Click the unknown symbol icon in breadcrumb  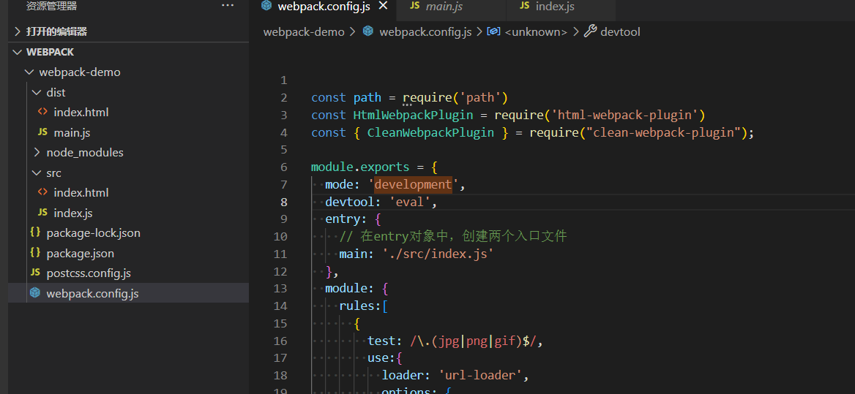(493, 31)
